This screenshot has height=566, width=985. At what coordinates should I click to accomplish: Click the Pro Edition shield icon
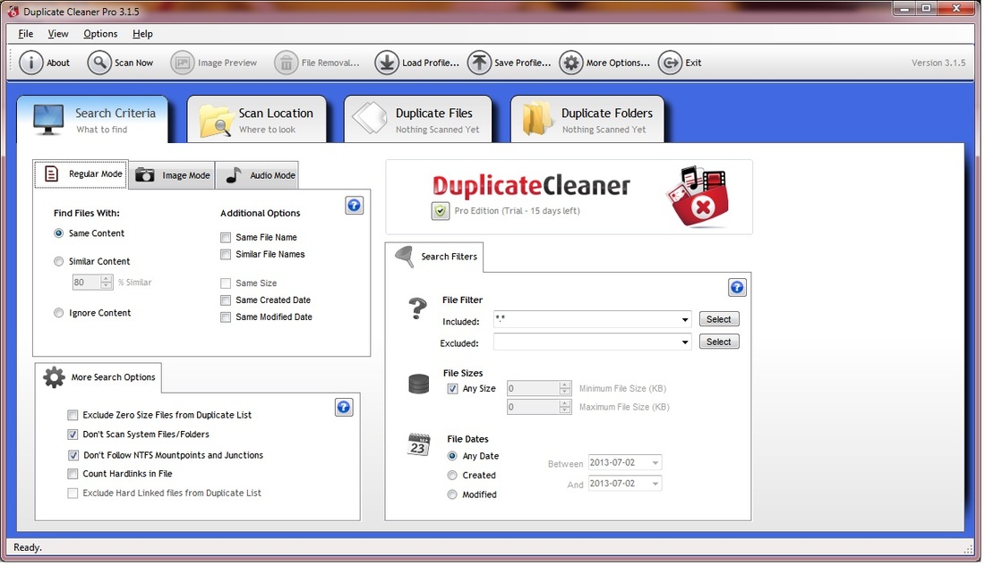click(x=441, y=211)
